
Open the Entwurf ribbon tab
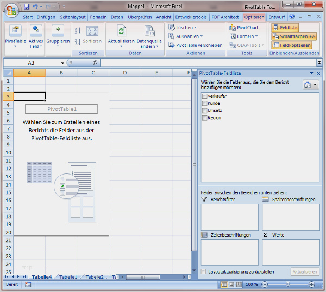pos(277,17)
